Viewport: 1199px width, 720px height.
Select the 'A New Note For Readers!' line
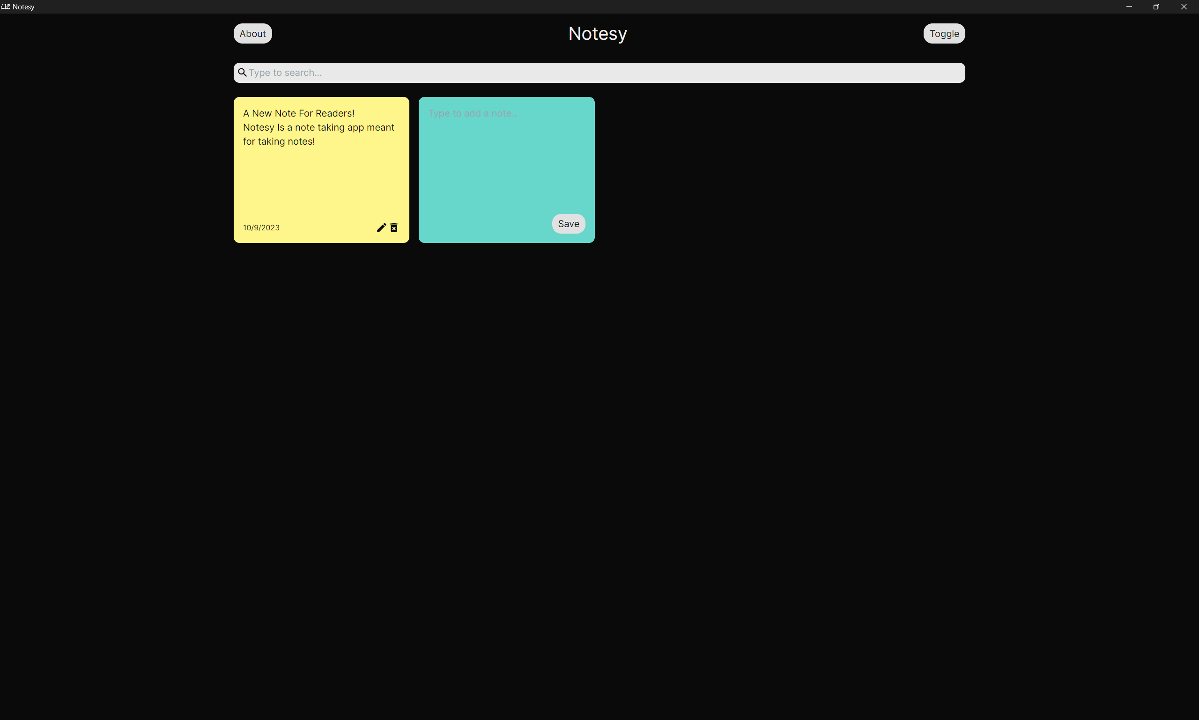click(x=298, y=114)
